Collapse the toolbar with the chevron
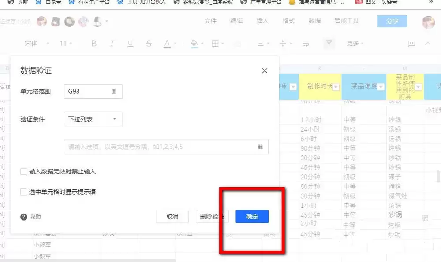Viewport: 441px width, 262px height. (x=427, y=43)
